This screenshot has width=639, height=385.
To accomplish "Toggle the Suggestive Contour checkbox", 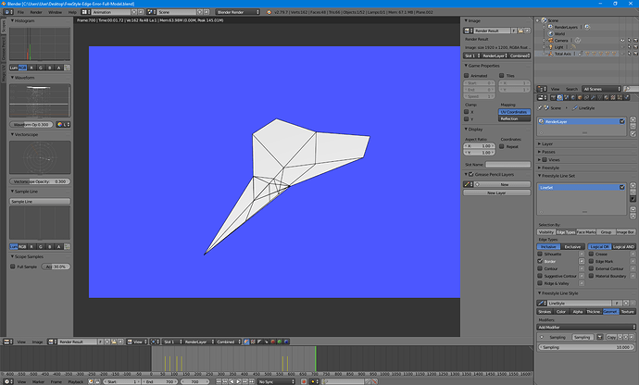I will (540, 276).
